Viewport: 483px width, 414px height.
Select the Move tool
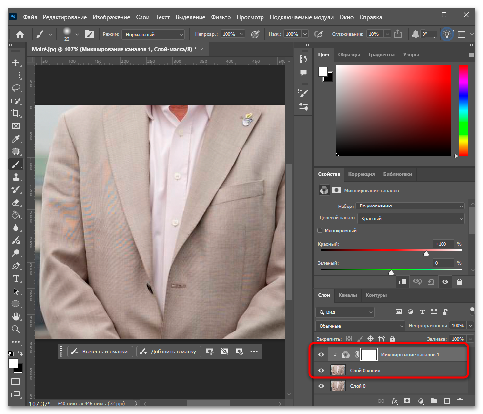[16, 63]
